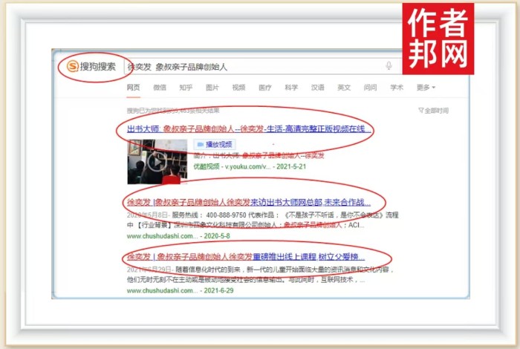Open the 知乎 search tab

pyautogui.click(x=186, y=88)
